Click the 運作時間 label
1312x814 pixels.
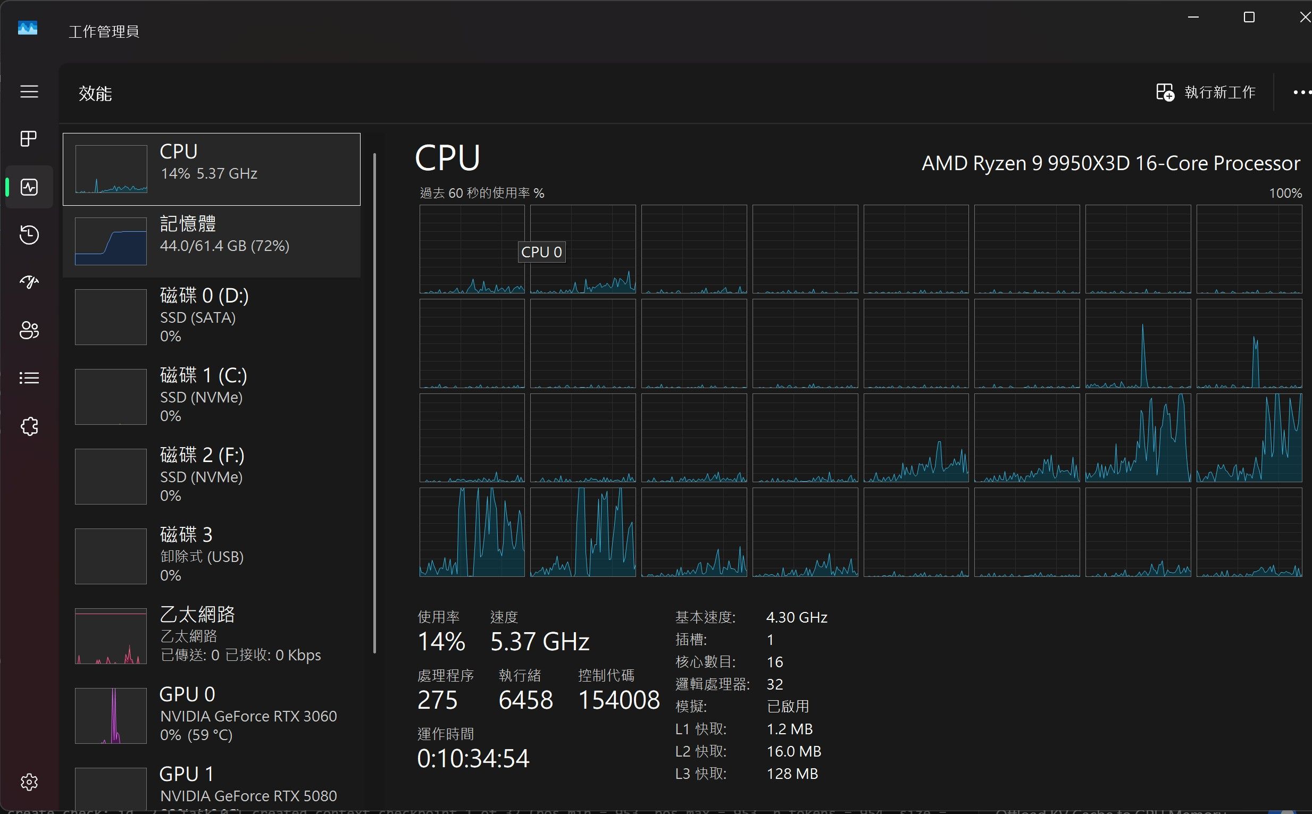coord(446,734)
